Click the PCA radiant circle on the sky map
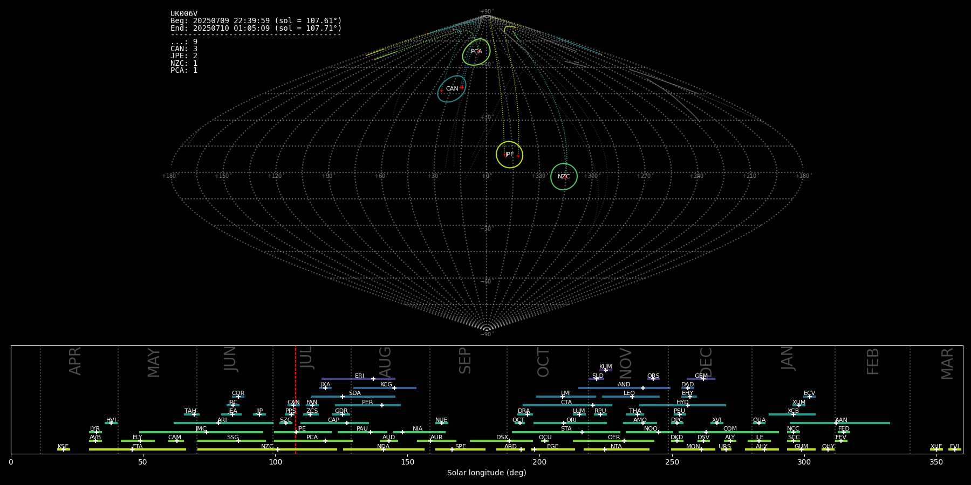 pos(476,52)
